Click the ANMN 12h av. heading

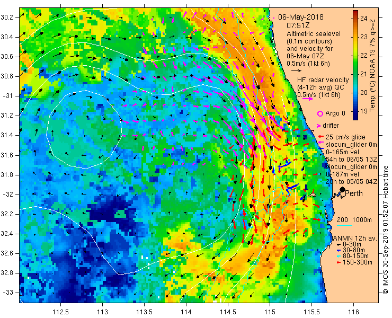[355, 238]
